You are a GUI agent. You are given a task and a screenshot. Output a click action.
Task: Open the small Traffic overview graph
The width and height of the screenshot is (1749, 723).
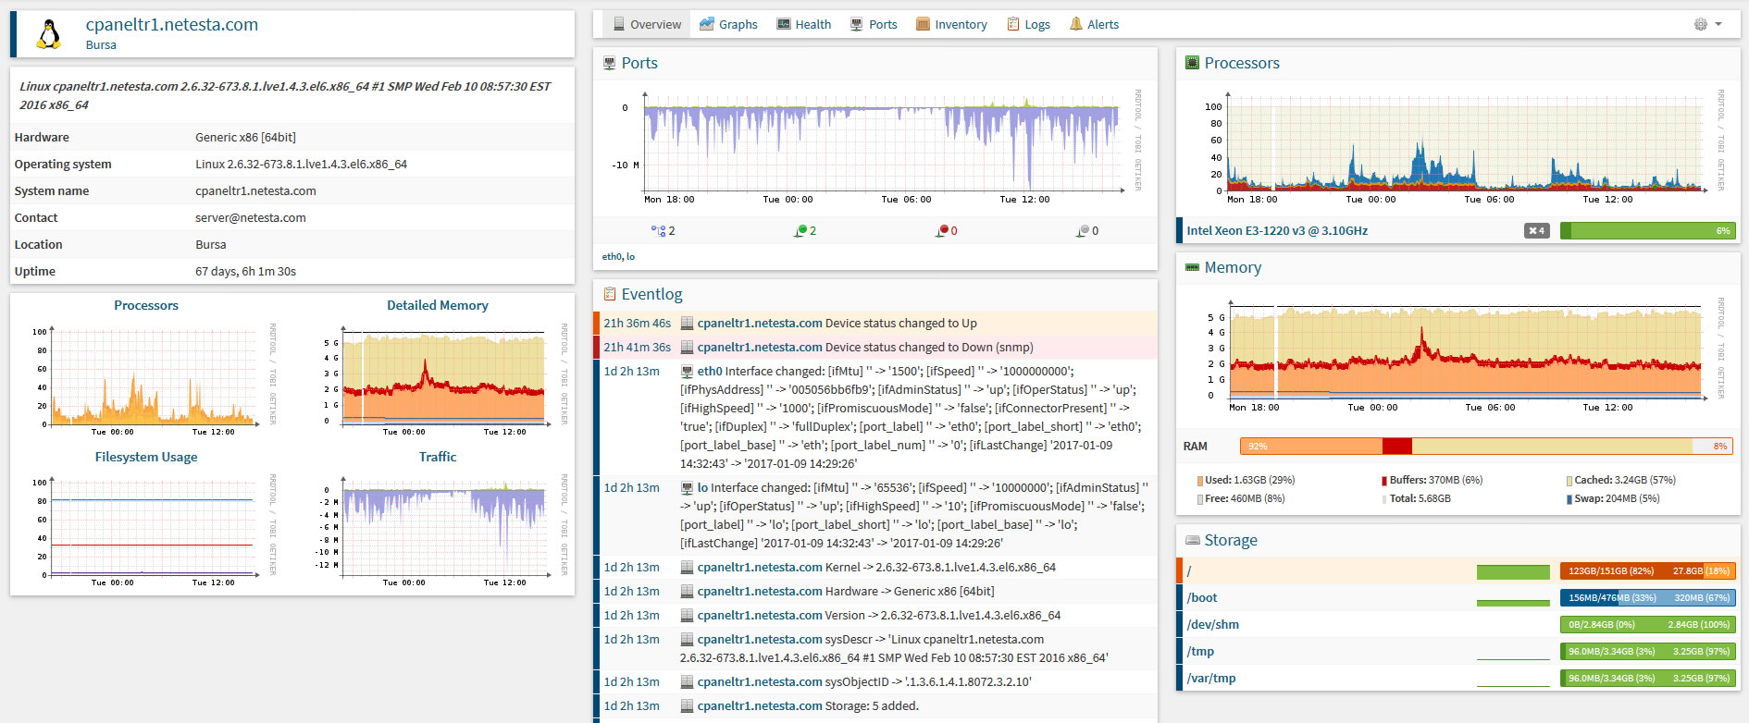coord(438,530)
